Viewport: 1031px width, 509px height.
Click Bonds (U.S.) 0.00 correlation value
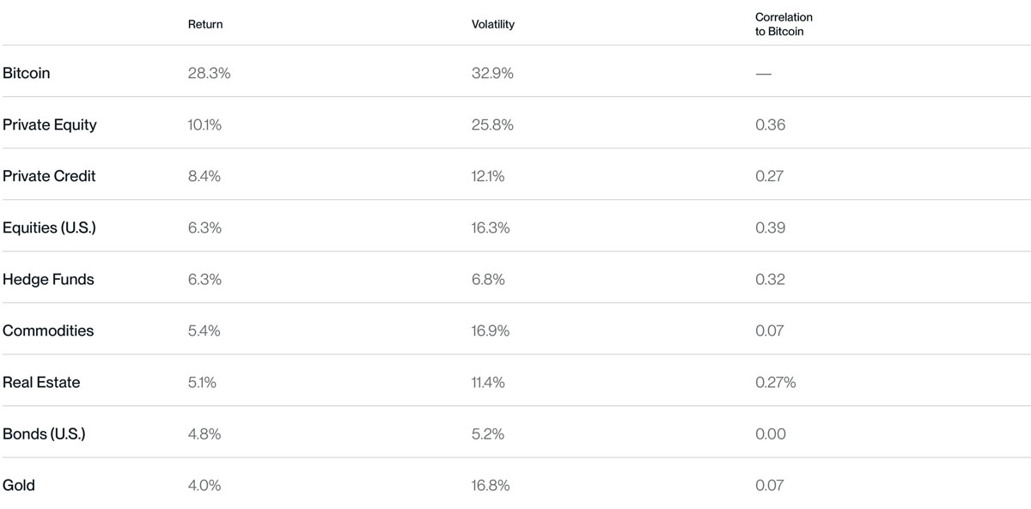[771, 433]
